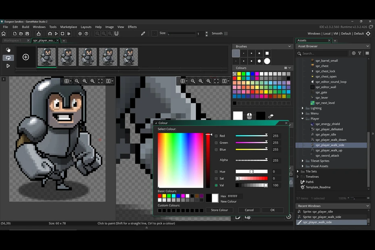Fit the right canvas view to window

pyautogui.click(x=217, y=81)
